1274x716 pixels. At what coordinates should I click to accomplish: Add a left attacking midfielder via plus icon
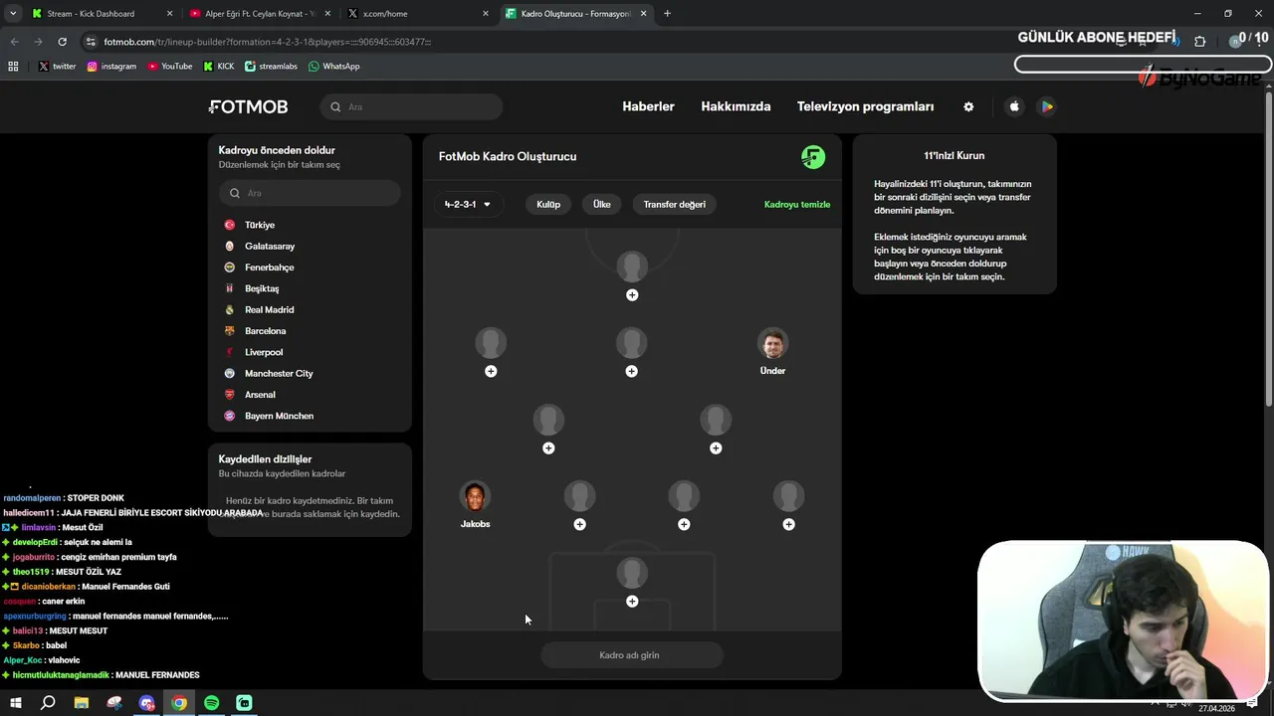click(491, 371)
